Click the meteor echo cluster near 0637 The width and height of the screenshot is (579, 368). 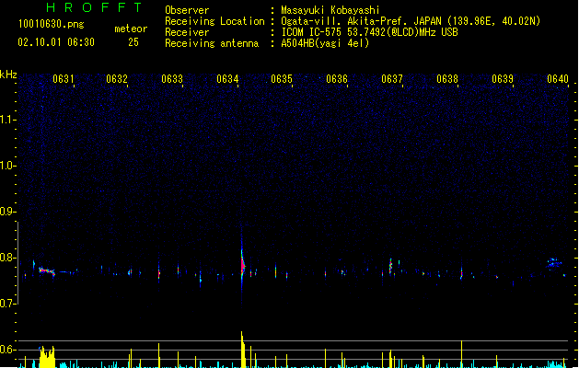pos(391,267)
